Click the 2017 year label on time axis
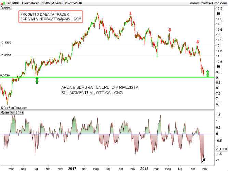 point(72,169)
